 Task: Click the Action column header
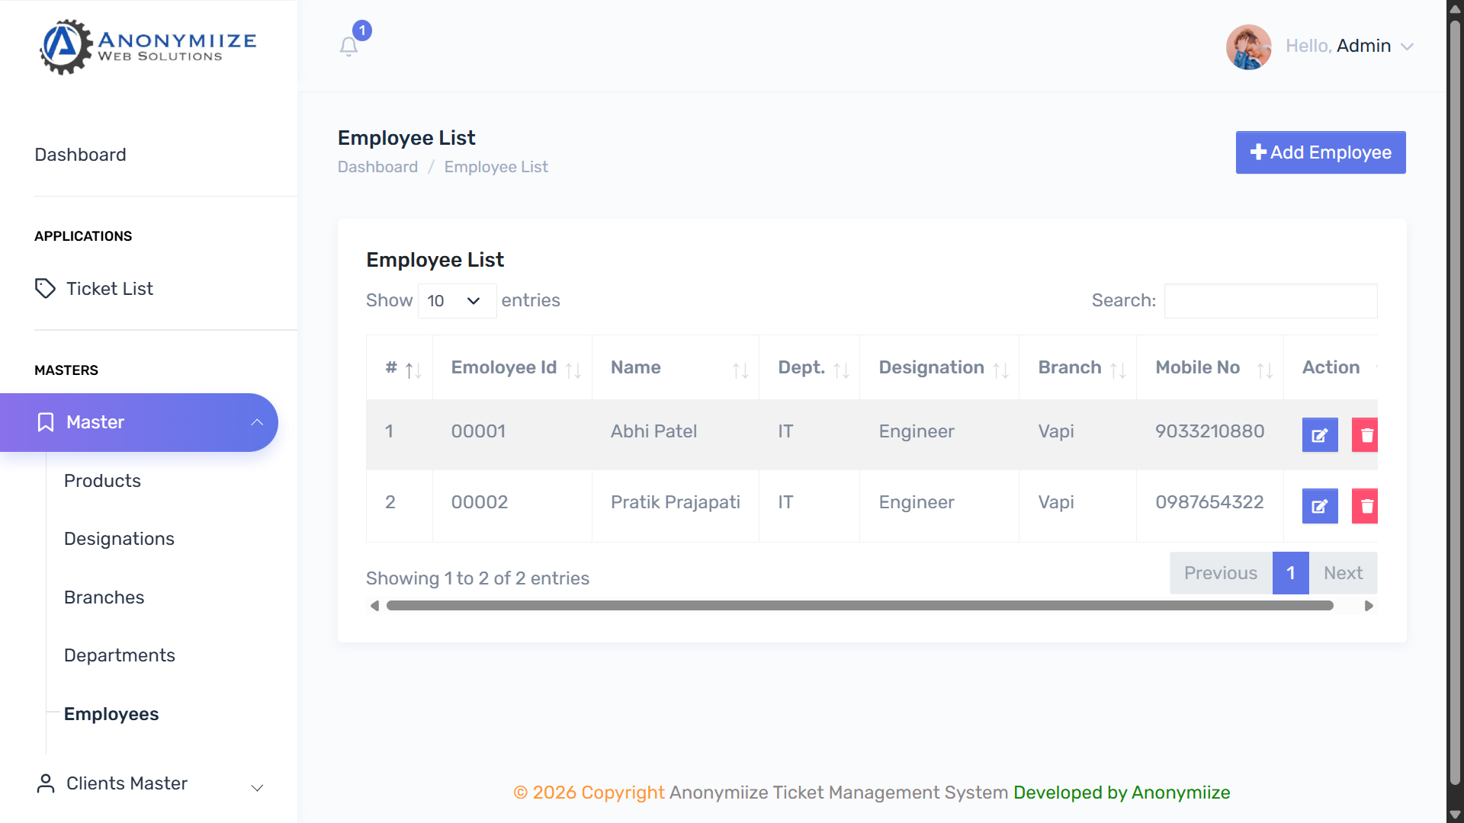pos(1331,367)
